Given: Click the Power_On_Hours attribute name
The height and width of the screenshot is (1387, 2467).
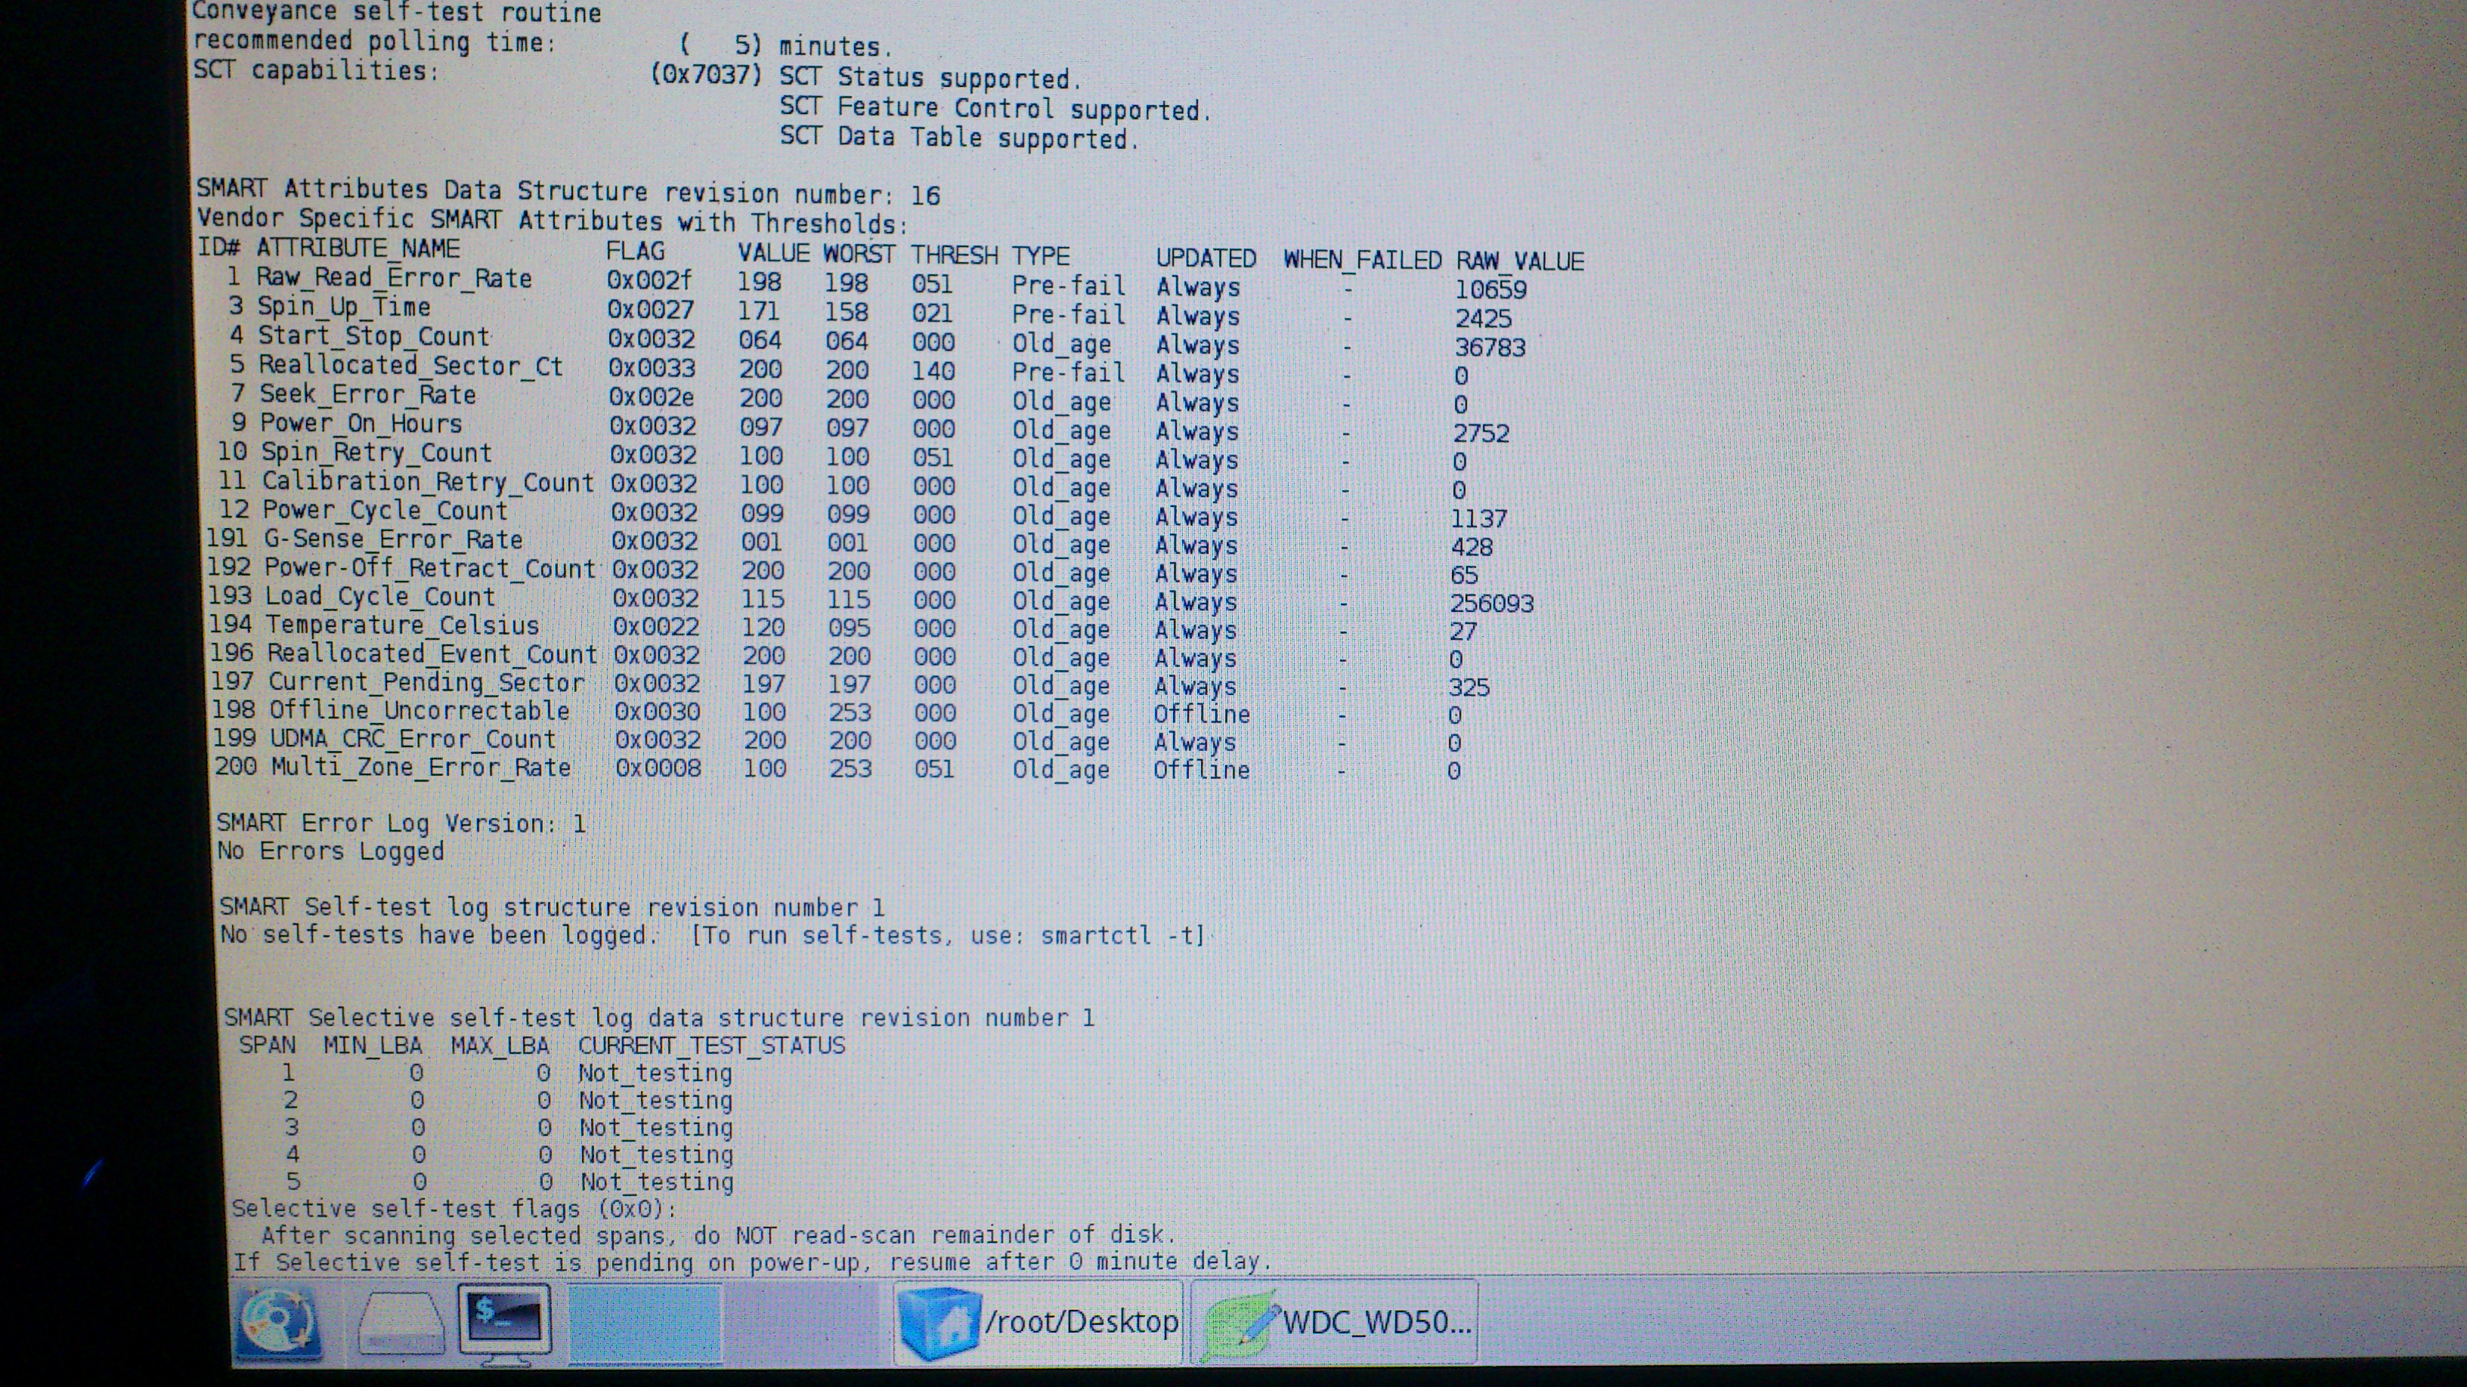Looking at the screenshot, I should click(x=361, y=422).
